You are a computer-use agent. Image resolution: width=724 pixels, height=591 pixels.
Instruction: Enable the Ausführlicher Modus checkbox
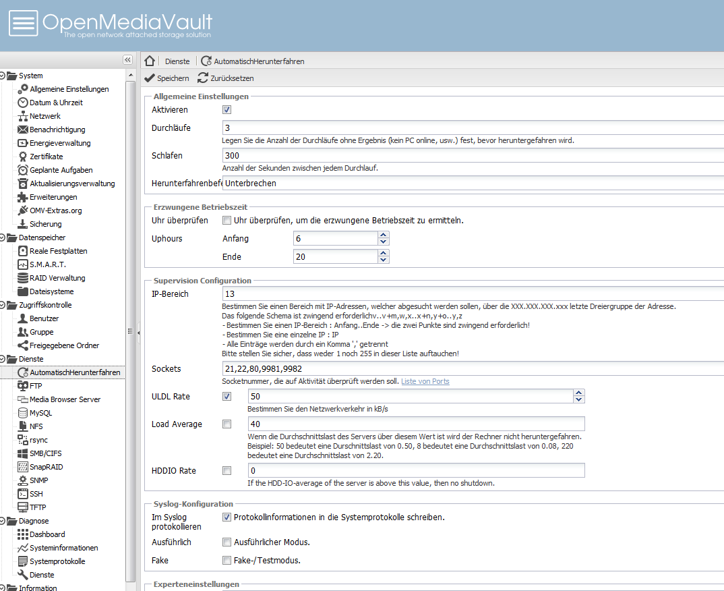tap(227, 542)
